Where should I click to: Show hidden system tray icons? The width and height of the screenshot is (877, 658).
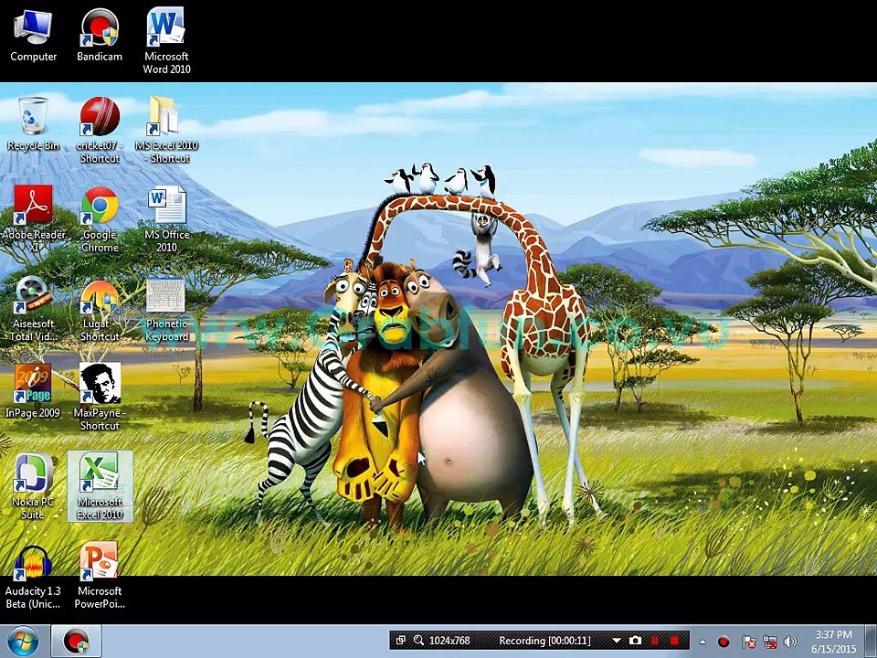click(703, 642)
